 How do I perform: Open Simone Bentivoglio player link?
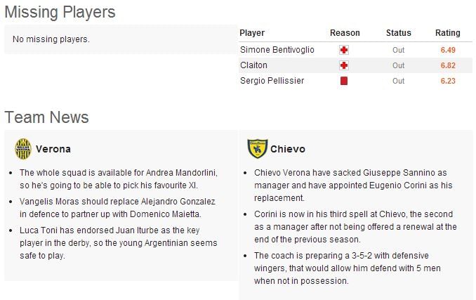pyautogui.click(x=277, y=50)
